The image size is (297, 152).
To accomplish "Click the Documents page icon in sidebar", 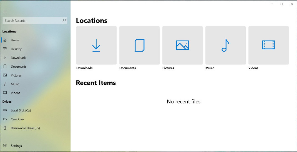I will pos(5,66).
